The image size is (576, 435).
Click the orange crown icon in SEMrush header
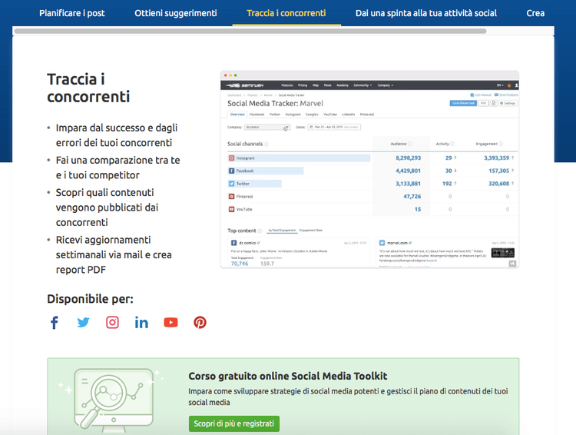(x=509, y=85)
